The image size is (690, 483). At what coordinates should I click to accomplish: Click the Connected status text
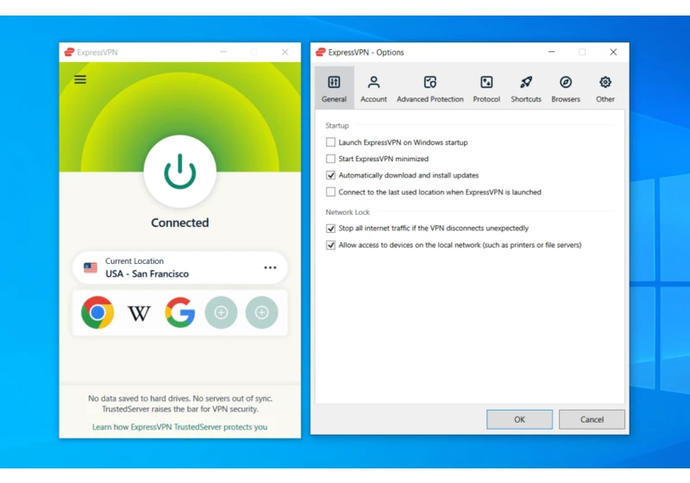pyautogui.click(x=180, y=223)
